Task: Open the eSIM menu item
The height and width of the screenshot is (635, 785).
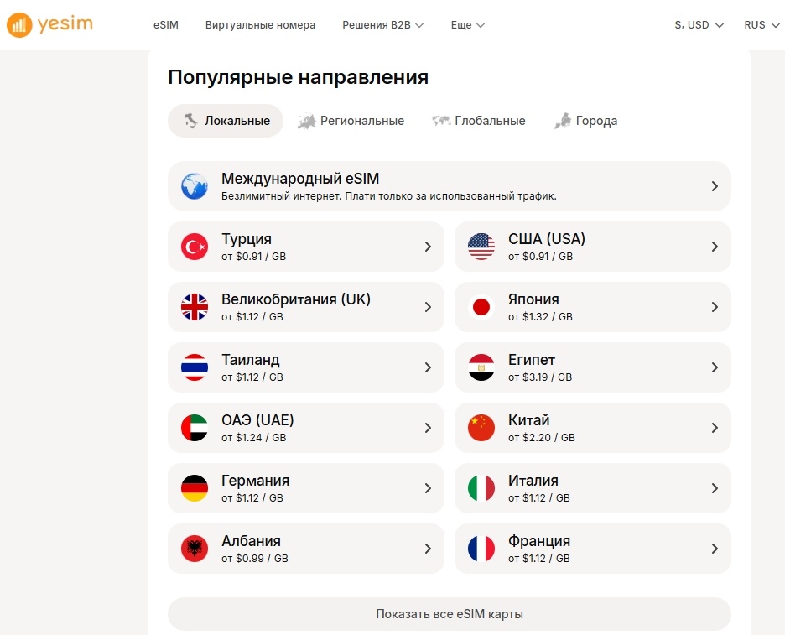Action: click(166, 25)
